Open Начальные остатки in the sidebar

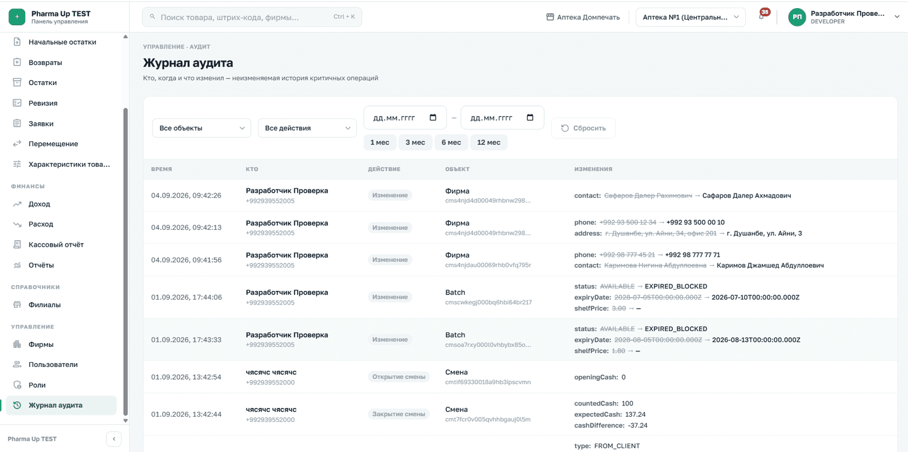point(61,42)
